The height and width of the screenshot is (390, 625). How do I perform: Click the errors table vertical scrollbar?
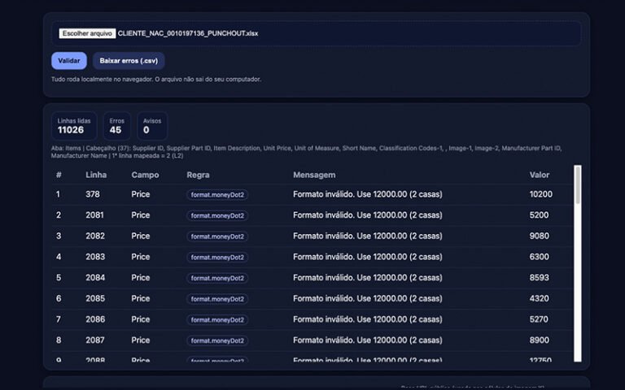[578, 262]
